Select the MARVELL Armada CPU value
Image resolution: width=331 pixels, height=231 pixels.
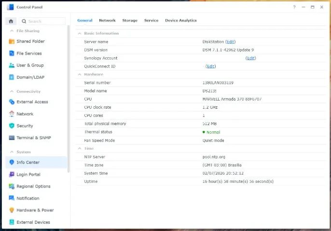pos(232,99)
